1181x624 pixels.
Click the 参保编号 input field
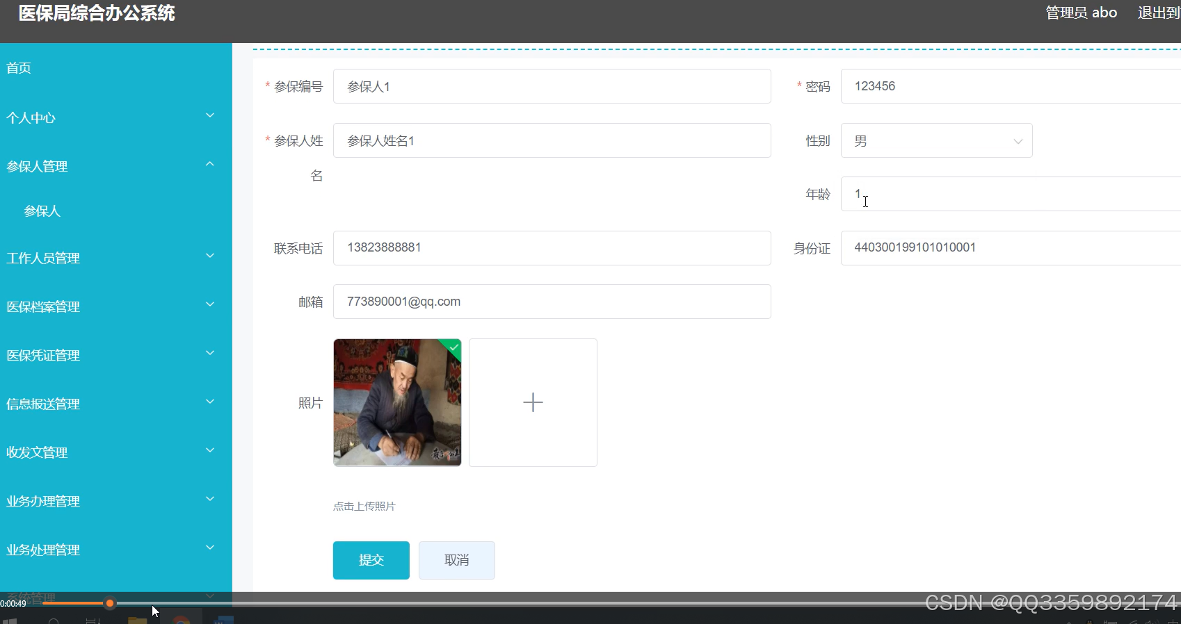point(552,86)
